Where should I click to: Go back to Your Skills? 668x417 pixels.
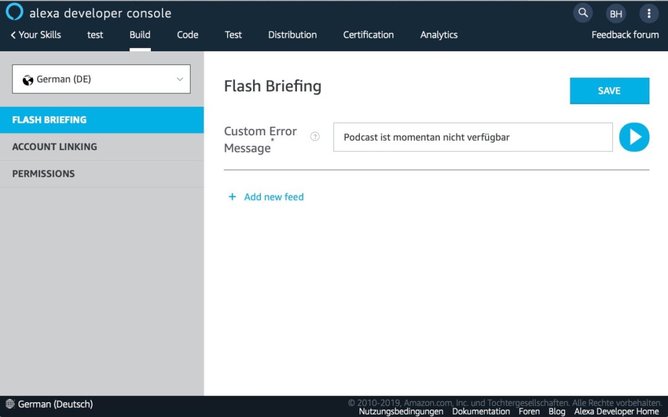[36, 35]
